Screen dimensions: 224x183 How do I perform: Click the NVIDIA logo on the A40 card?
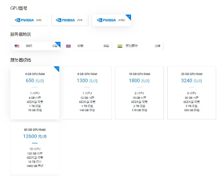pos(24,20)
